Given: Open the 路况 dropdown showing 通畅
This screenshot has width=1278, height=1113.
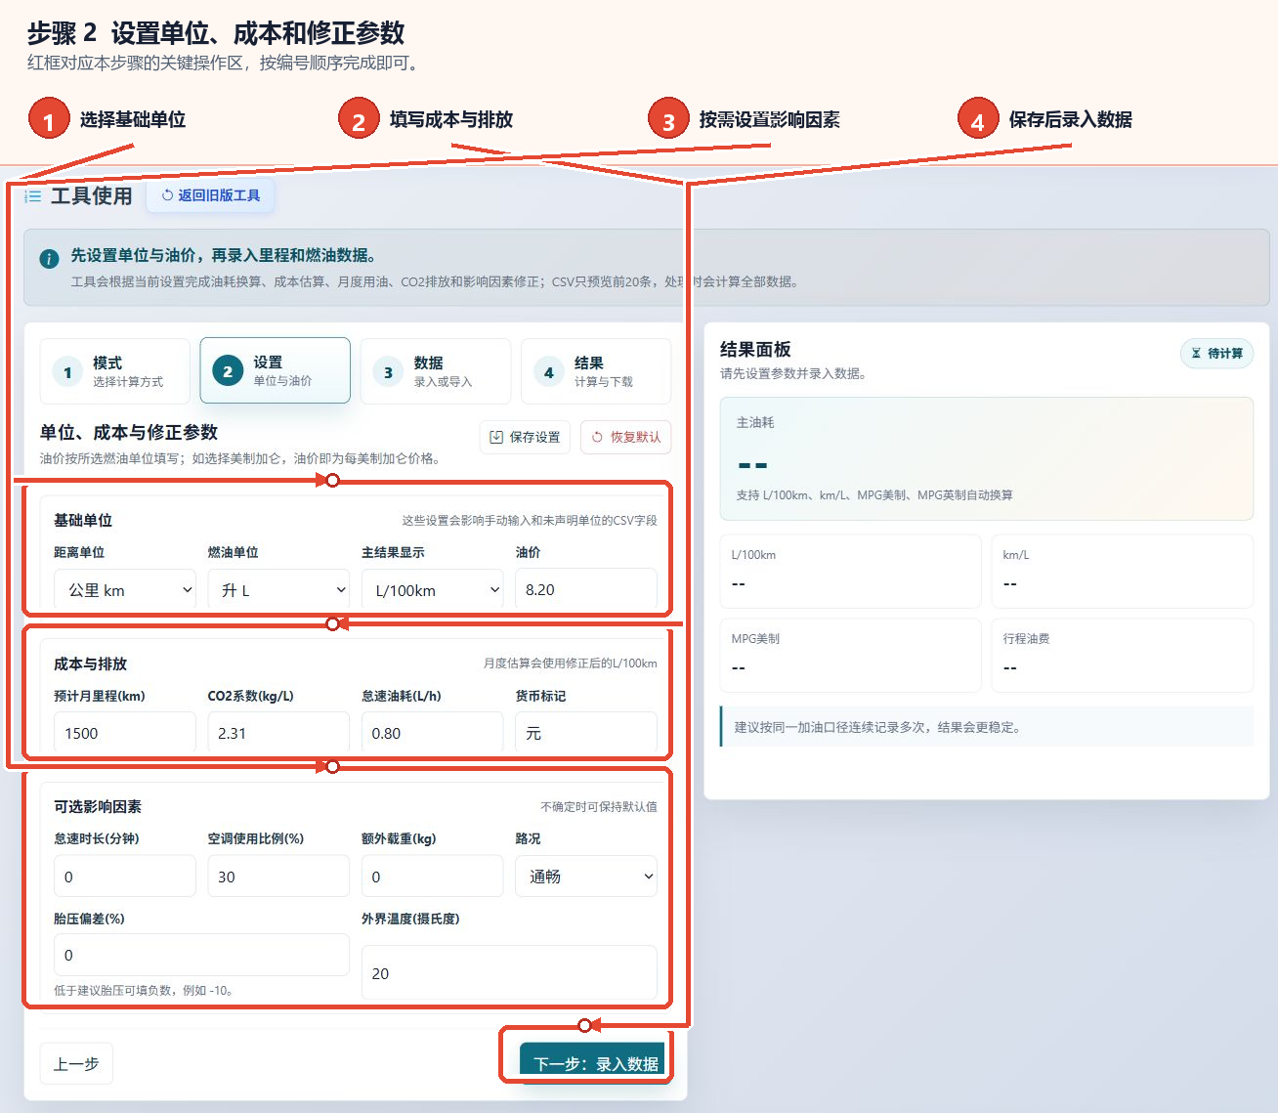Looking at the screenshot, I should (586, 877).
